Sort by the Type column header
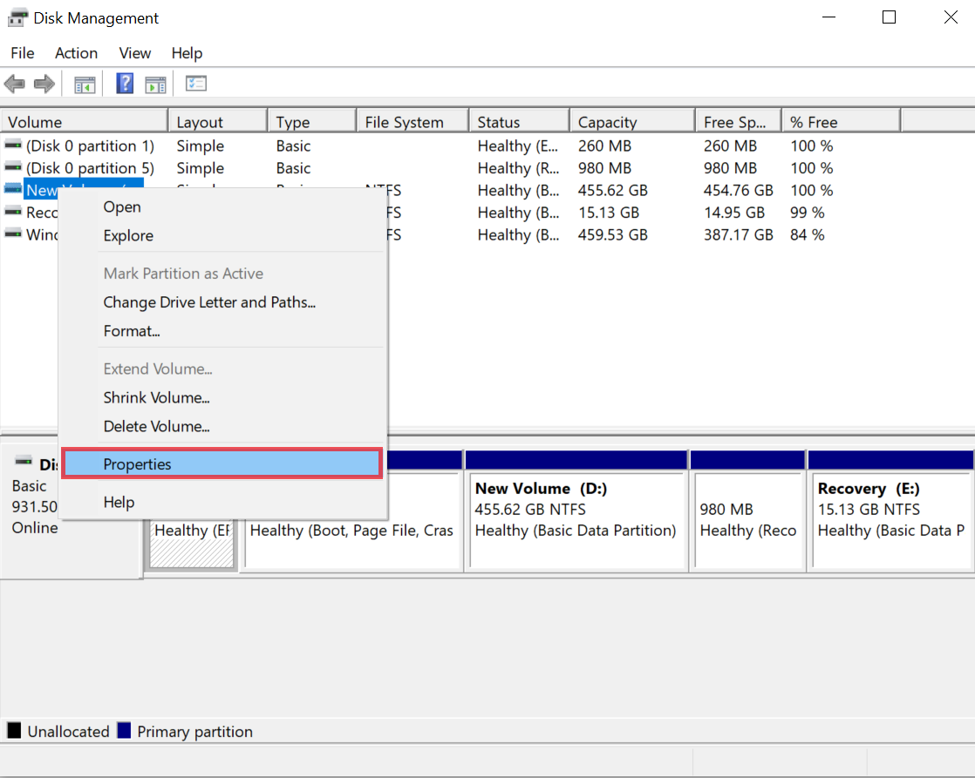The height and width of the screenshot is (778, 975). (x=312, y=121)
